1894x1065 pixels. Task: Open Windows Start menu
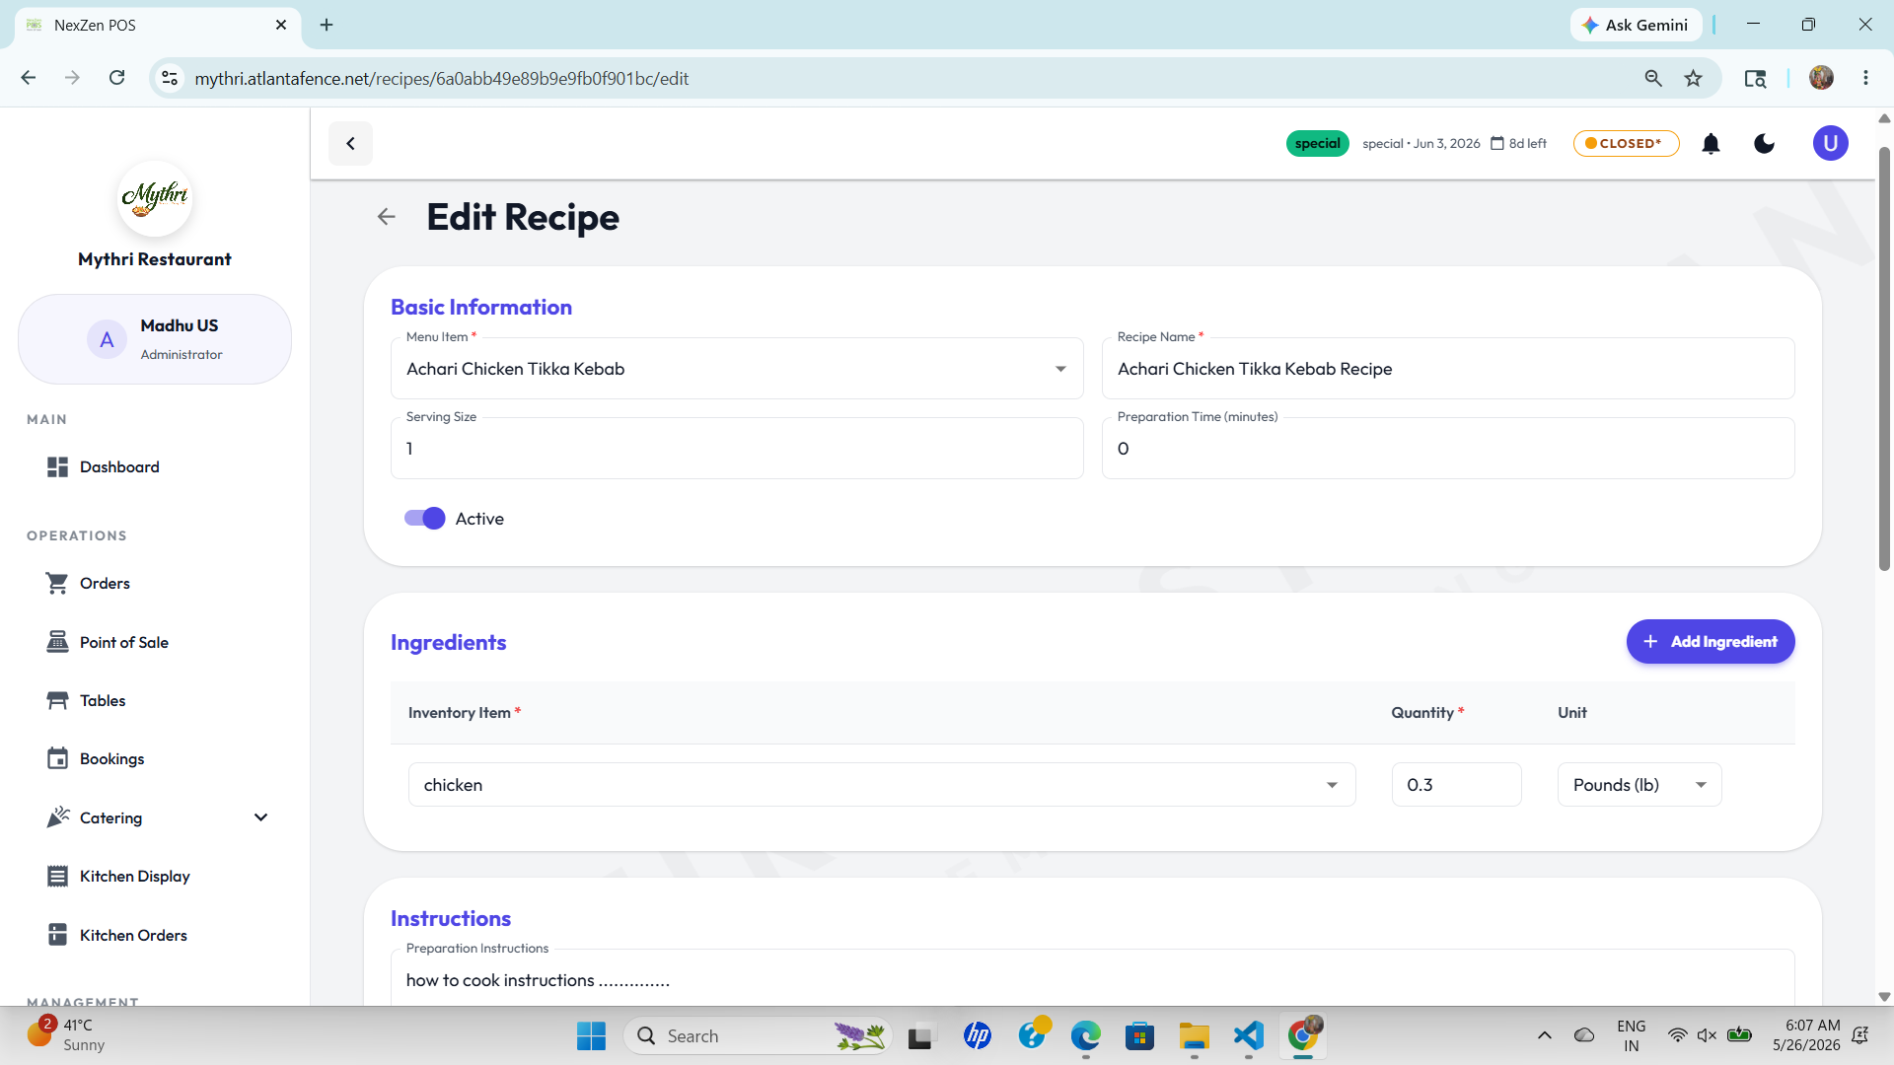click(591, 1036)
